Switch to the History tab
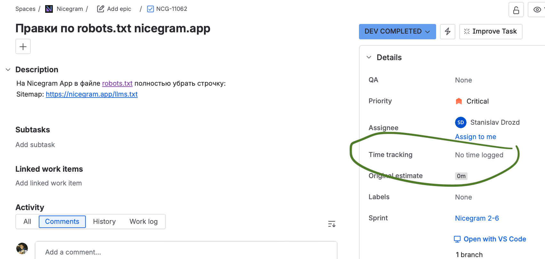Image resolution: width=545 pixels, height=259 pixels. pyautogui.click(x=104, y=222)
